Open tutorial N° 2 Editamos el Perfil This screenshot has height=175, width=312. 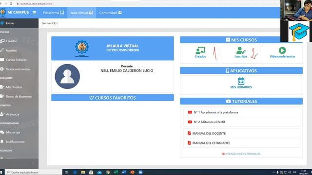click(209, 122)
